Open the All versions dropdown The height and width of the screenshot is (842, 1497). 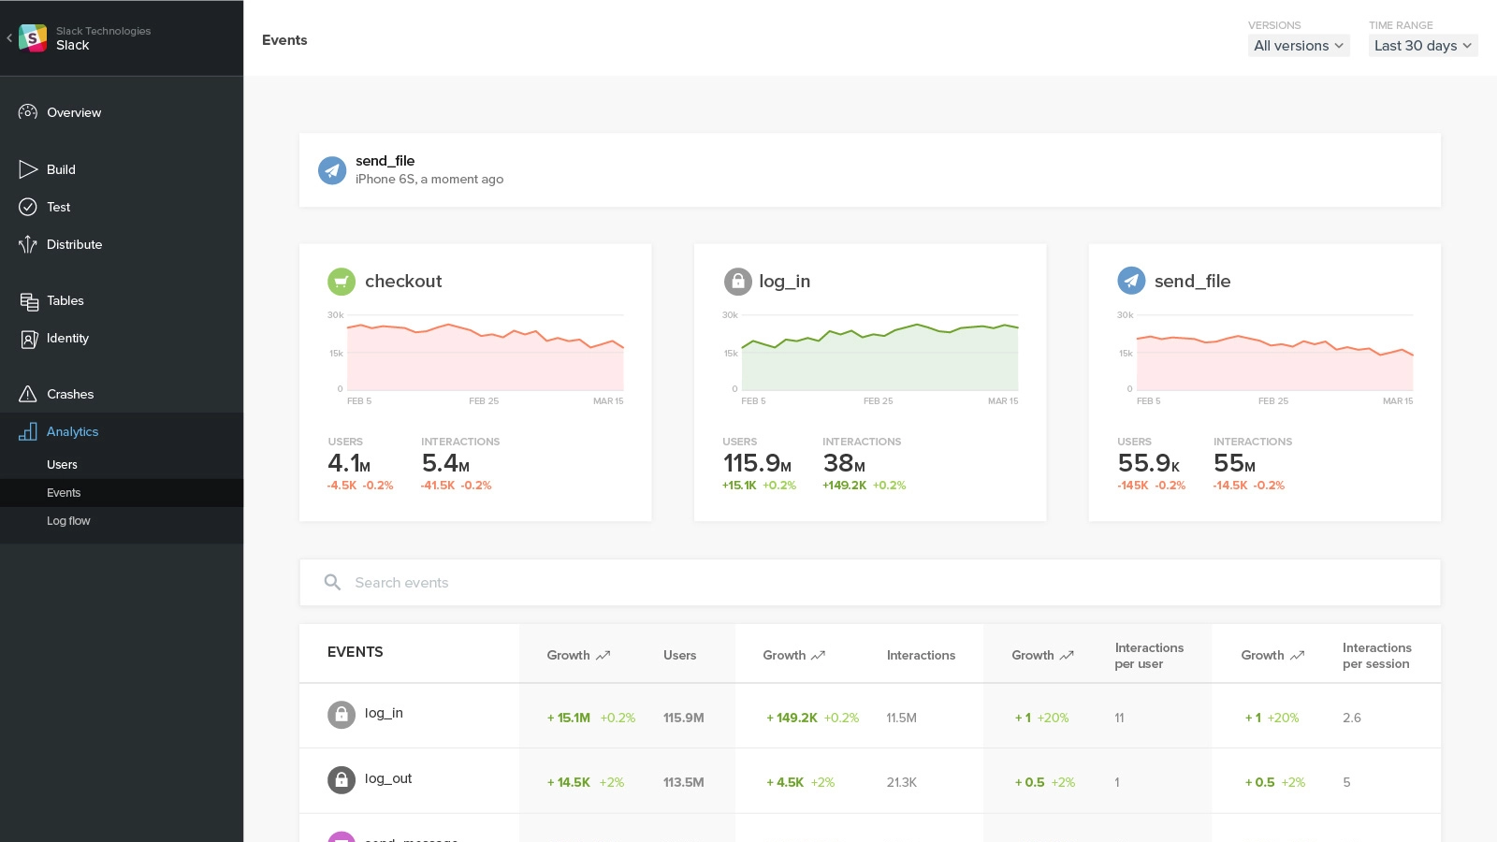(x=1298, y=46)
